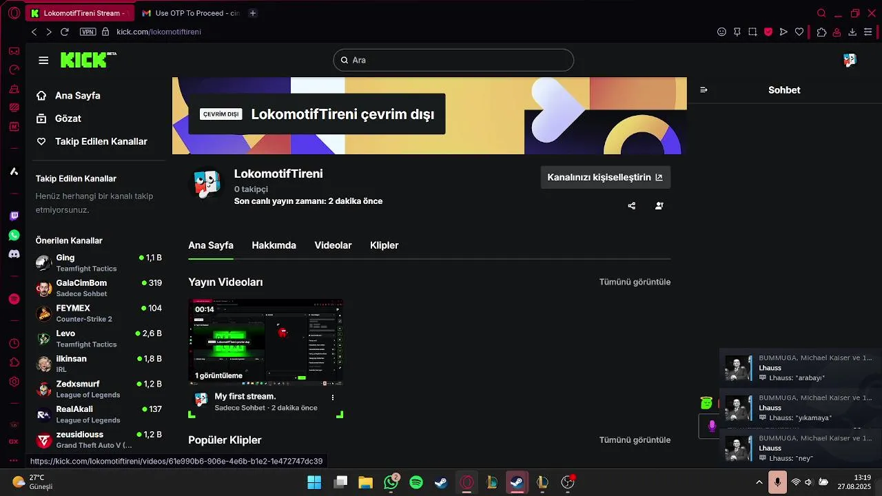This screenshot has height=496, width=882.
Task: Open the Opera main menu logo
Action: coord(14,13)
